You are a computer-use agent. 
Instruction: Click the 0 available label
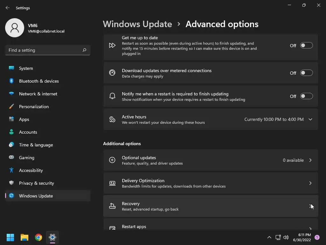click(293, 160)
